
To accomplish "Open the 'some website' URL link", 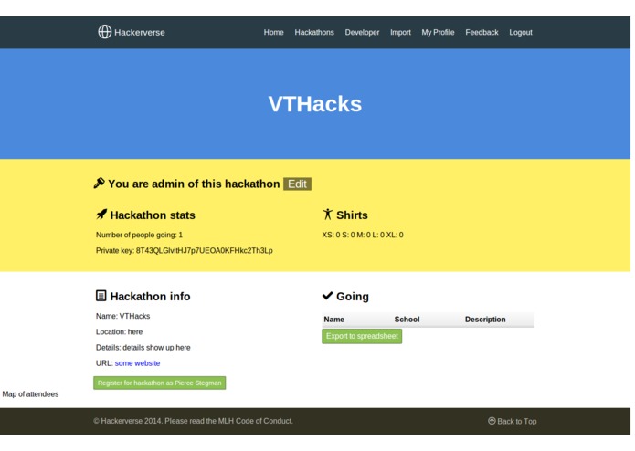I will tap(137, 363).
